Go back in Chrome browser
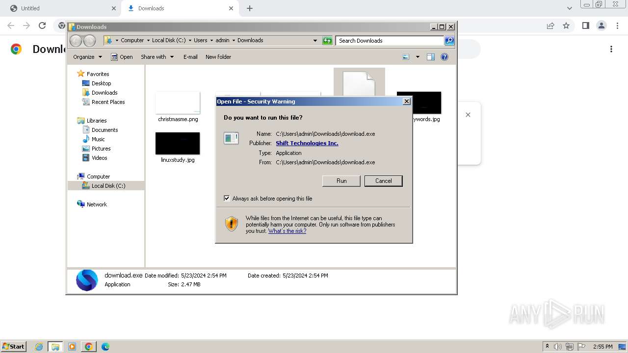The width and height of the screenshot is (628, 353). pyautogui.click(x=11, y=25)
